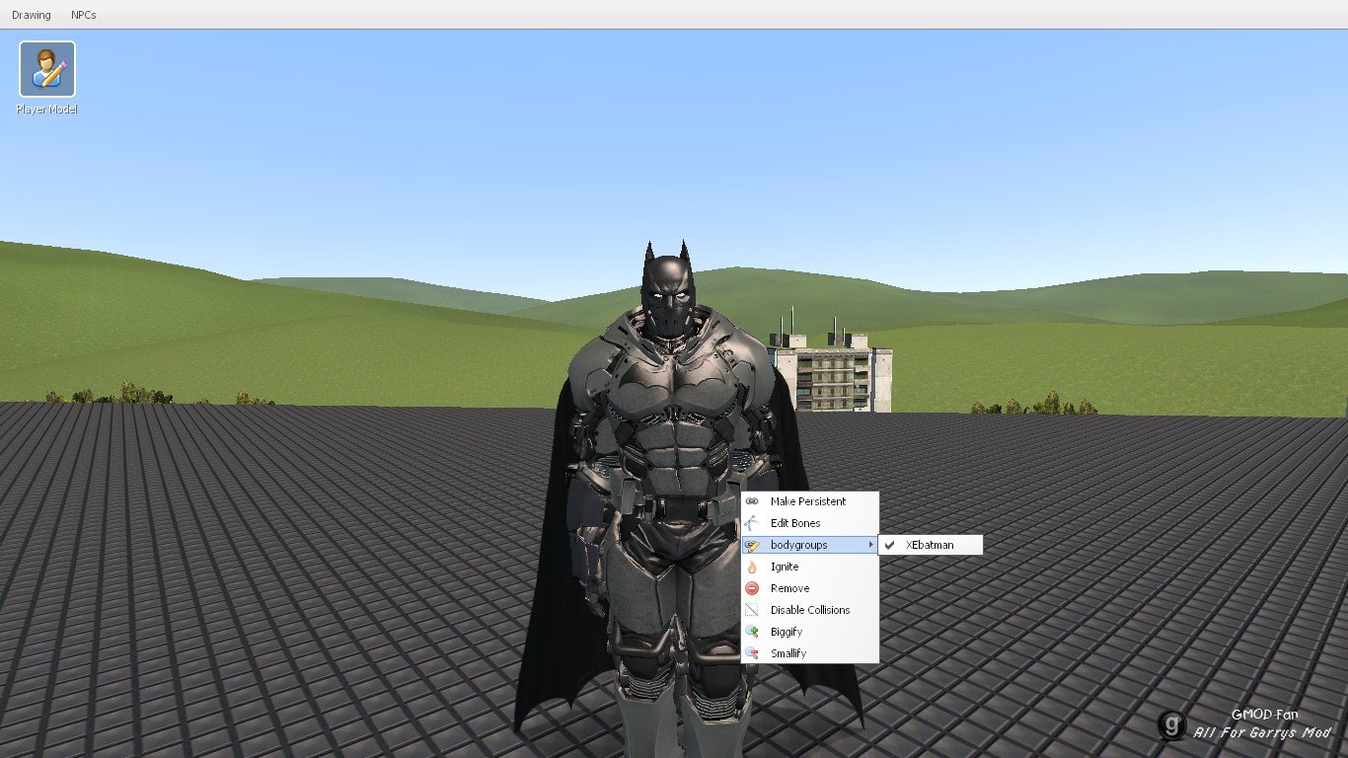Click the Disable Collisions icon
Screen dimensions: 1348x758
752,610
